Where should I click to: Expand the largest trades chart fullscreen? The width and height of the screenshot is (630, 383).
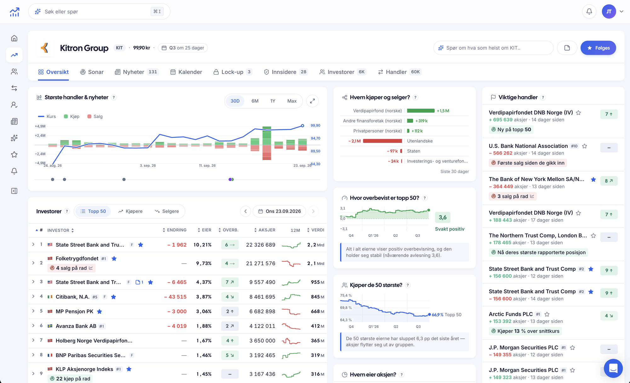(x=312, y=101)
